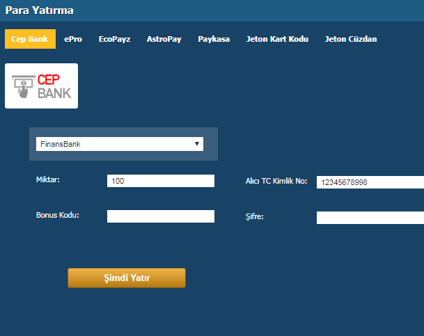The height and width of the screenshot is (336, 424).
Task: Click the Miktar: label
Action: [48, 179]
